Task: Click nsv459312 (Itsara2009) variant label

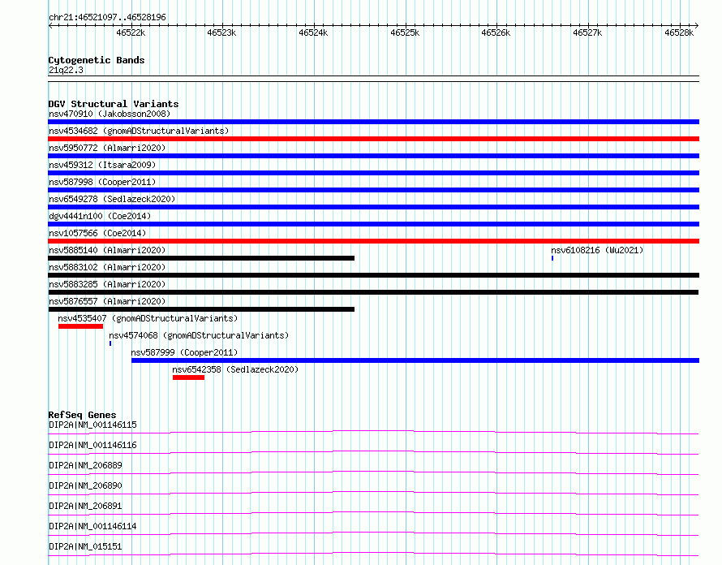Action: coord(102,165)
